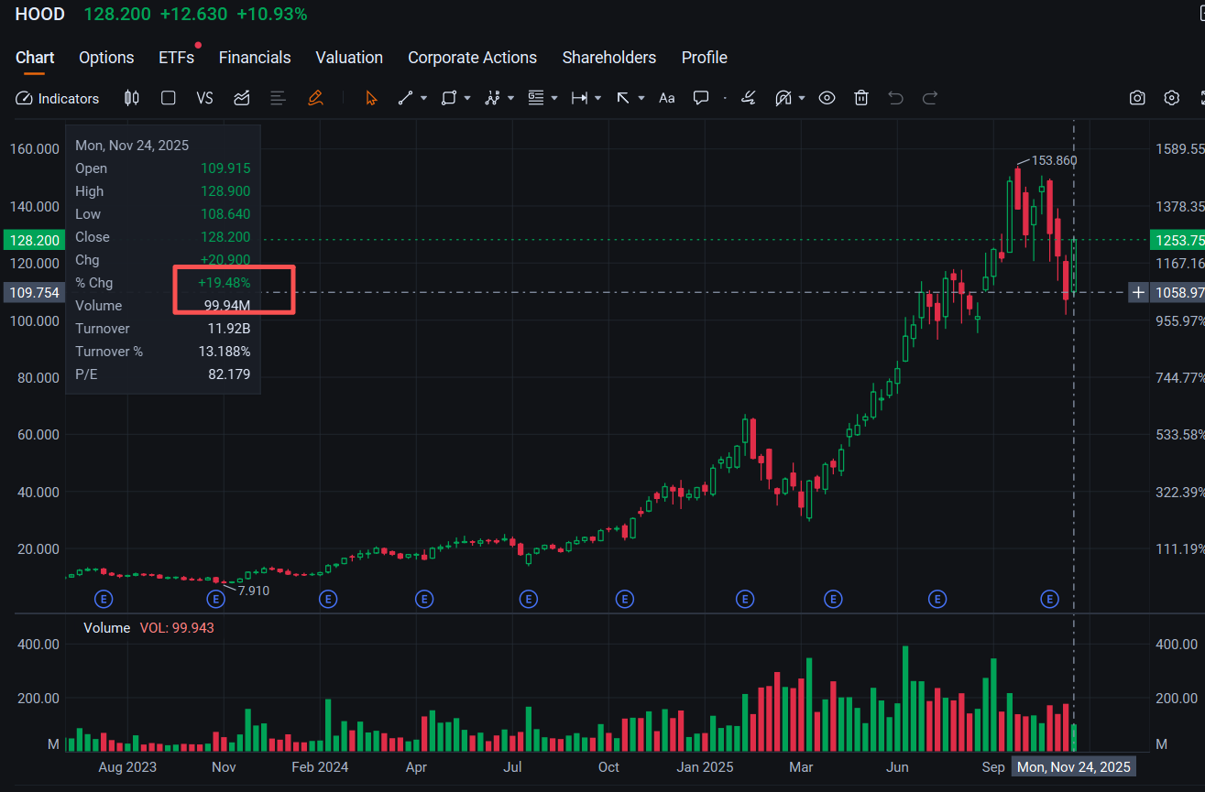Toggle the area chart overlay icon
1205x792 pixels.
242,98
